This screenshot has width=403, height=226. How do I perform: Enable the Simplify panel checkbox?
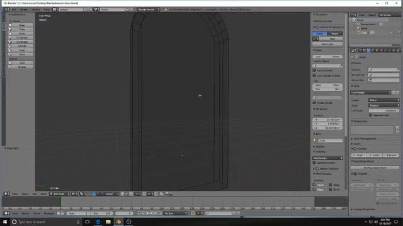(x=355, y=174)
